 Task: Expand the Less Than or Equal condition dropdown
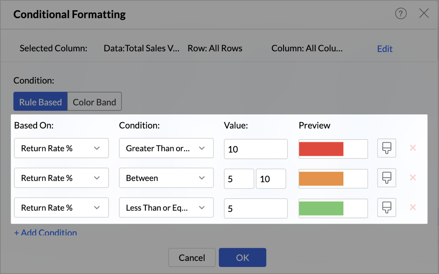(166, 208)
